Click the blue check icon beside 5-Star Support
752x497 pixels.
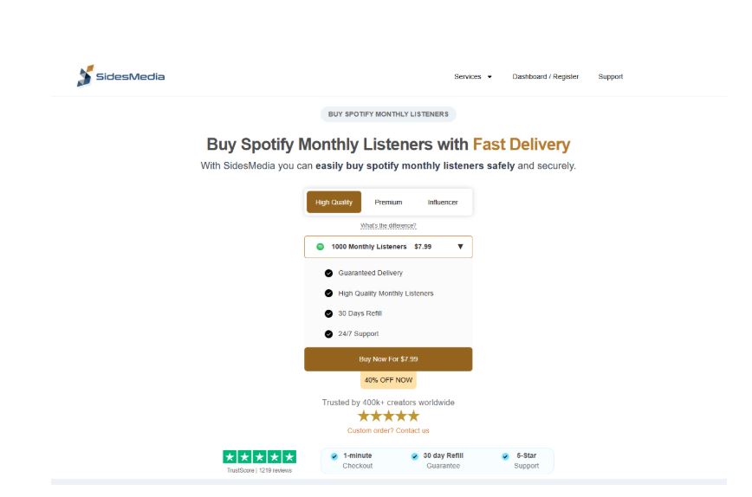pos(505,456)
